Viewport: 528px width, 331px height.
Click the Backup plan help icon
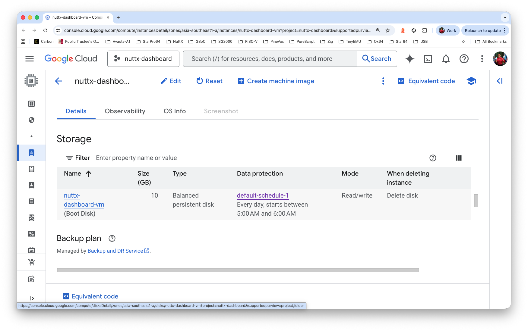point(112,239)
